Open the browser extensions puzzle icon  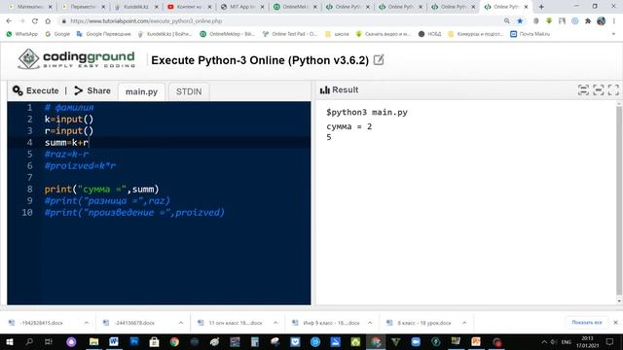coord(588,21)
